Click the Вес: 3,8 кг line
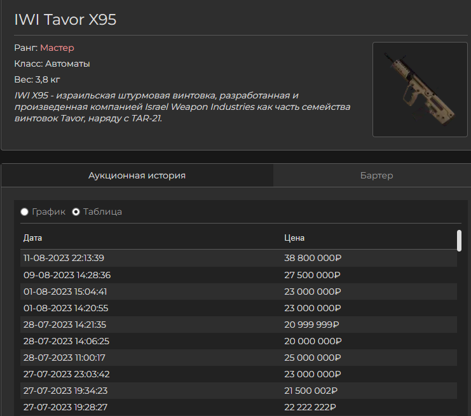 click(x=38, y=79)
